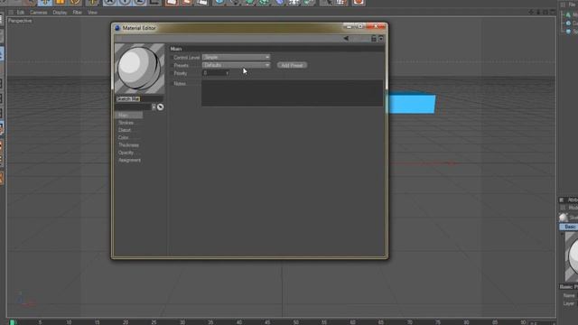Select the Rotate tool in top toolbar
This screenshot has width=578, height=325.
click(x=75, y=2)
